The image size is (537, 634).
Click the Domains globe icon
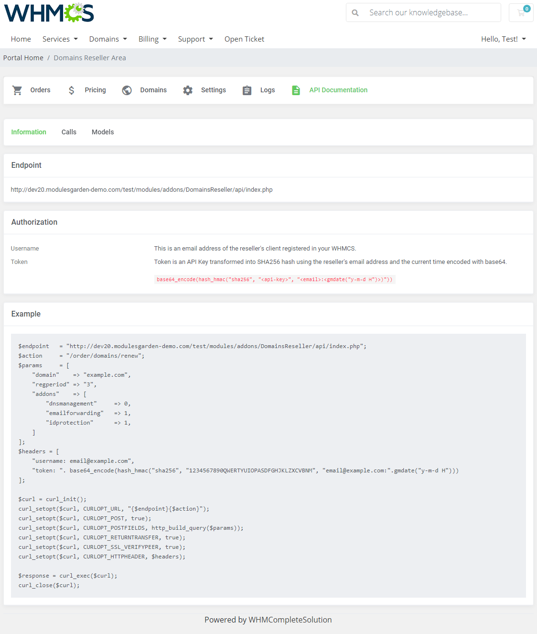click(127, 90)
